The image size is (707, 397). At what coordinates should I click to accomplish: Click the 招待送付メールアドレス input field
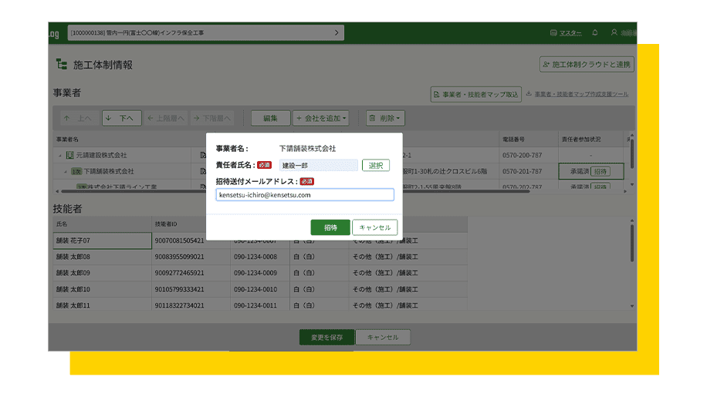(x=305, y=195)
